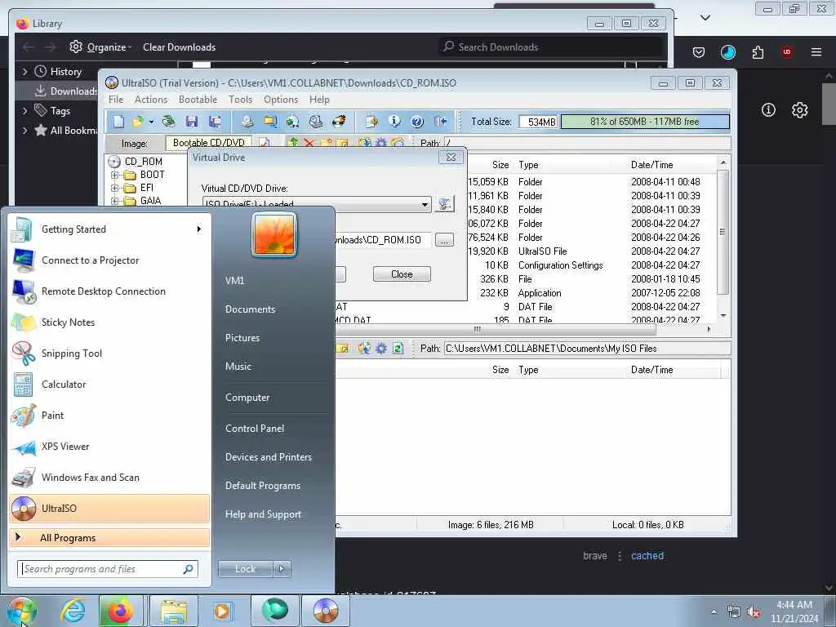The image size is (836, 627).
Task: Click the New Folder icon in image pane toolbar
Action: coord(326,142)
